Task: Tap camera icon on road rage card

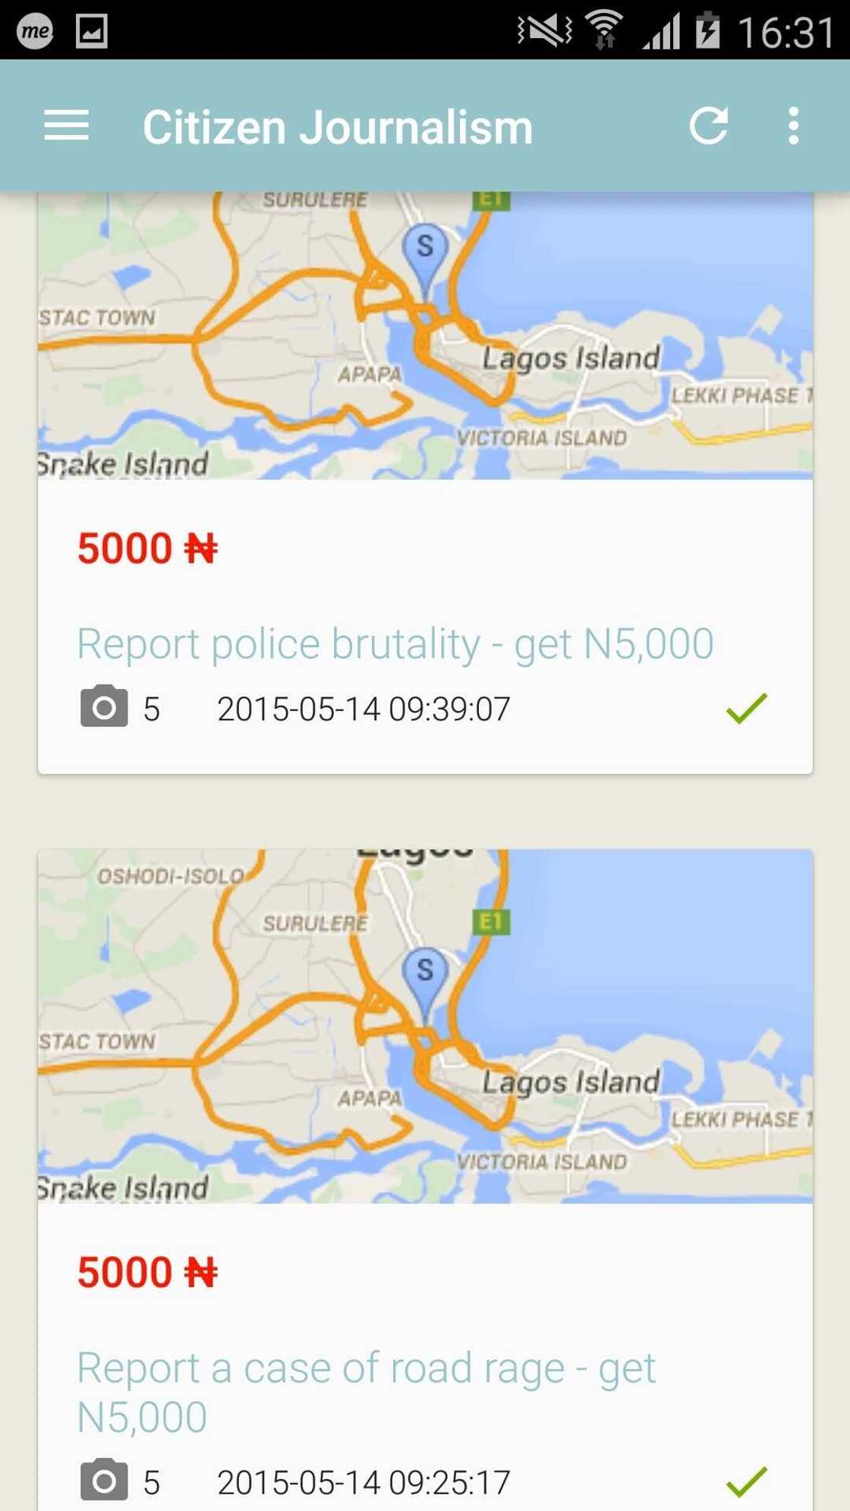Action: [104, 1480]
